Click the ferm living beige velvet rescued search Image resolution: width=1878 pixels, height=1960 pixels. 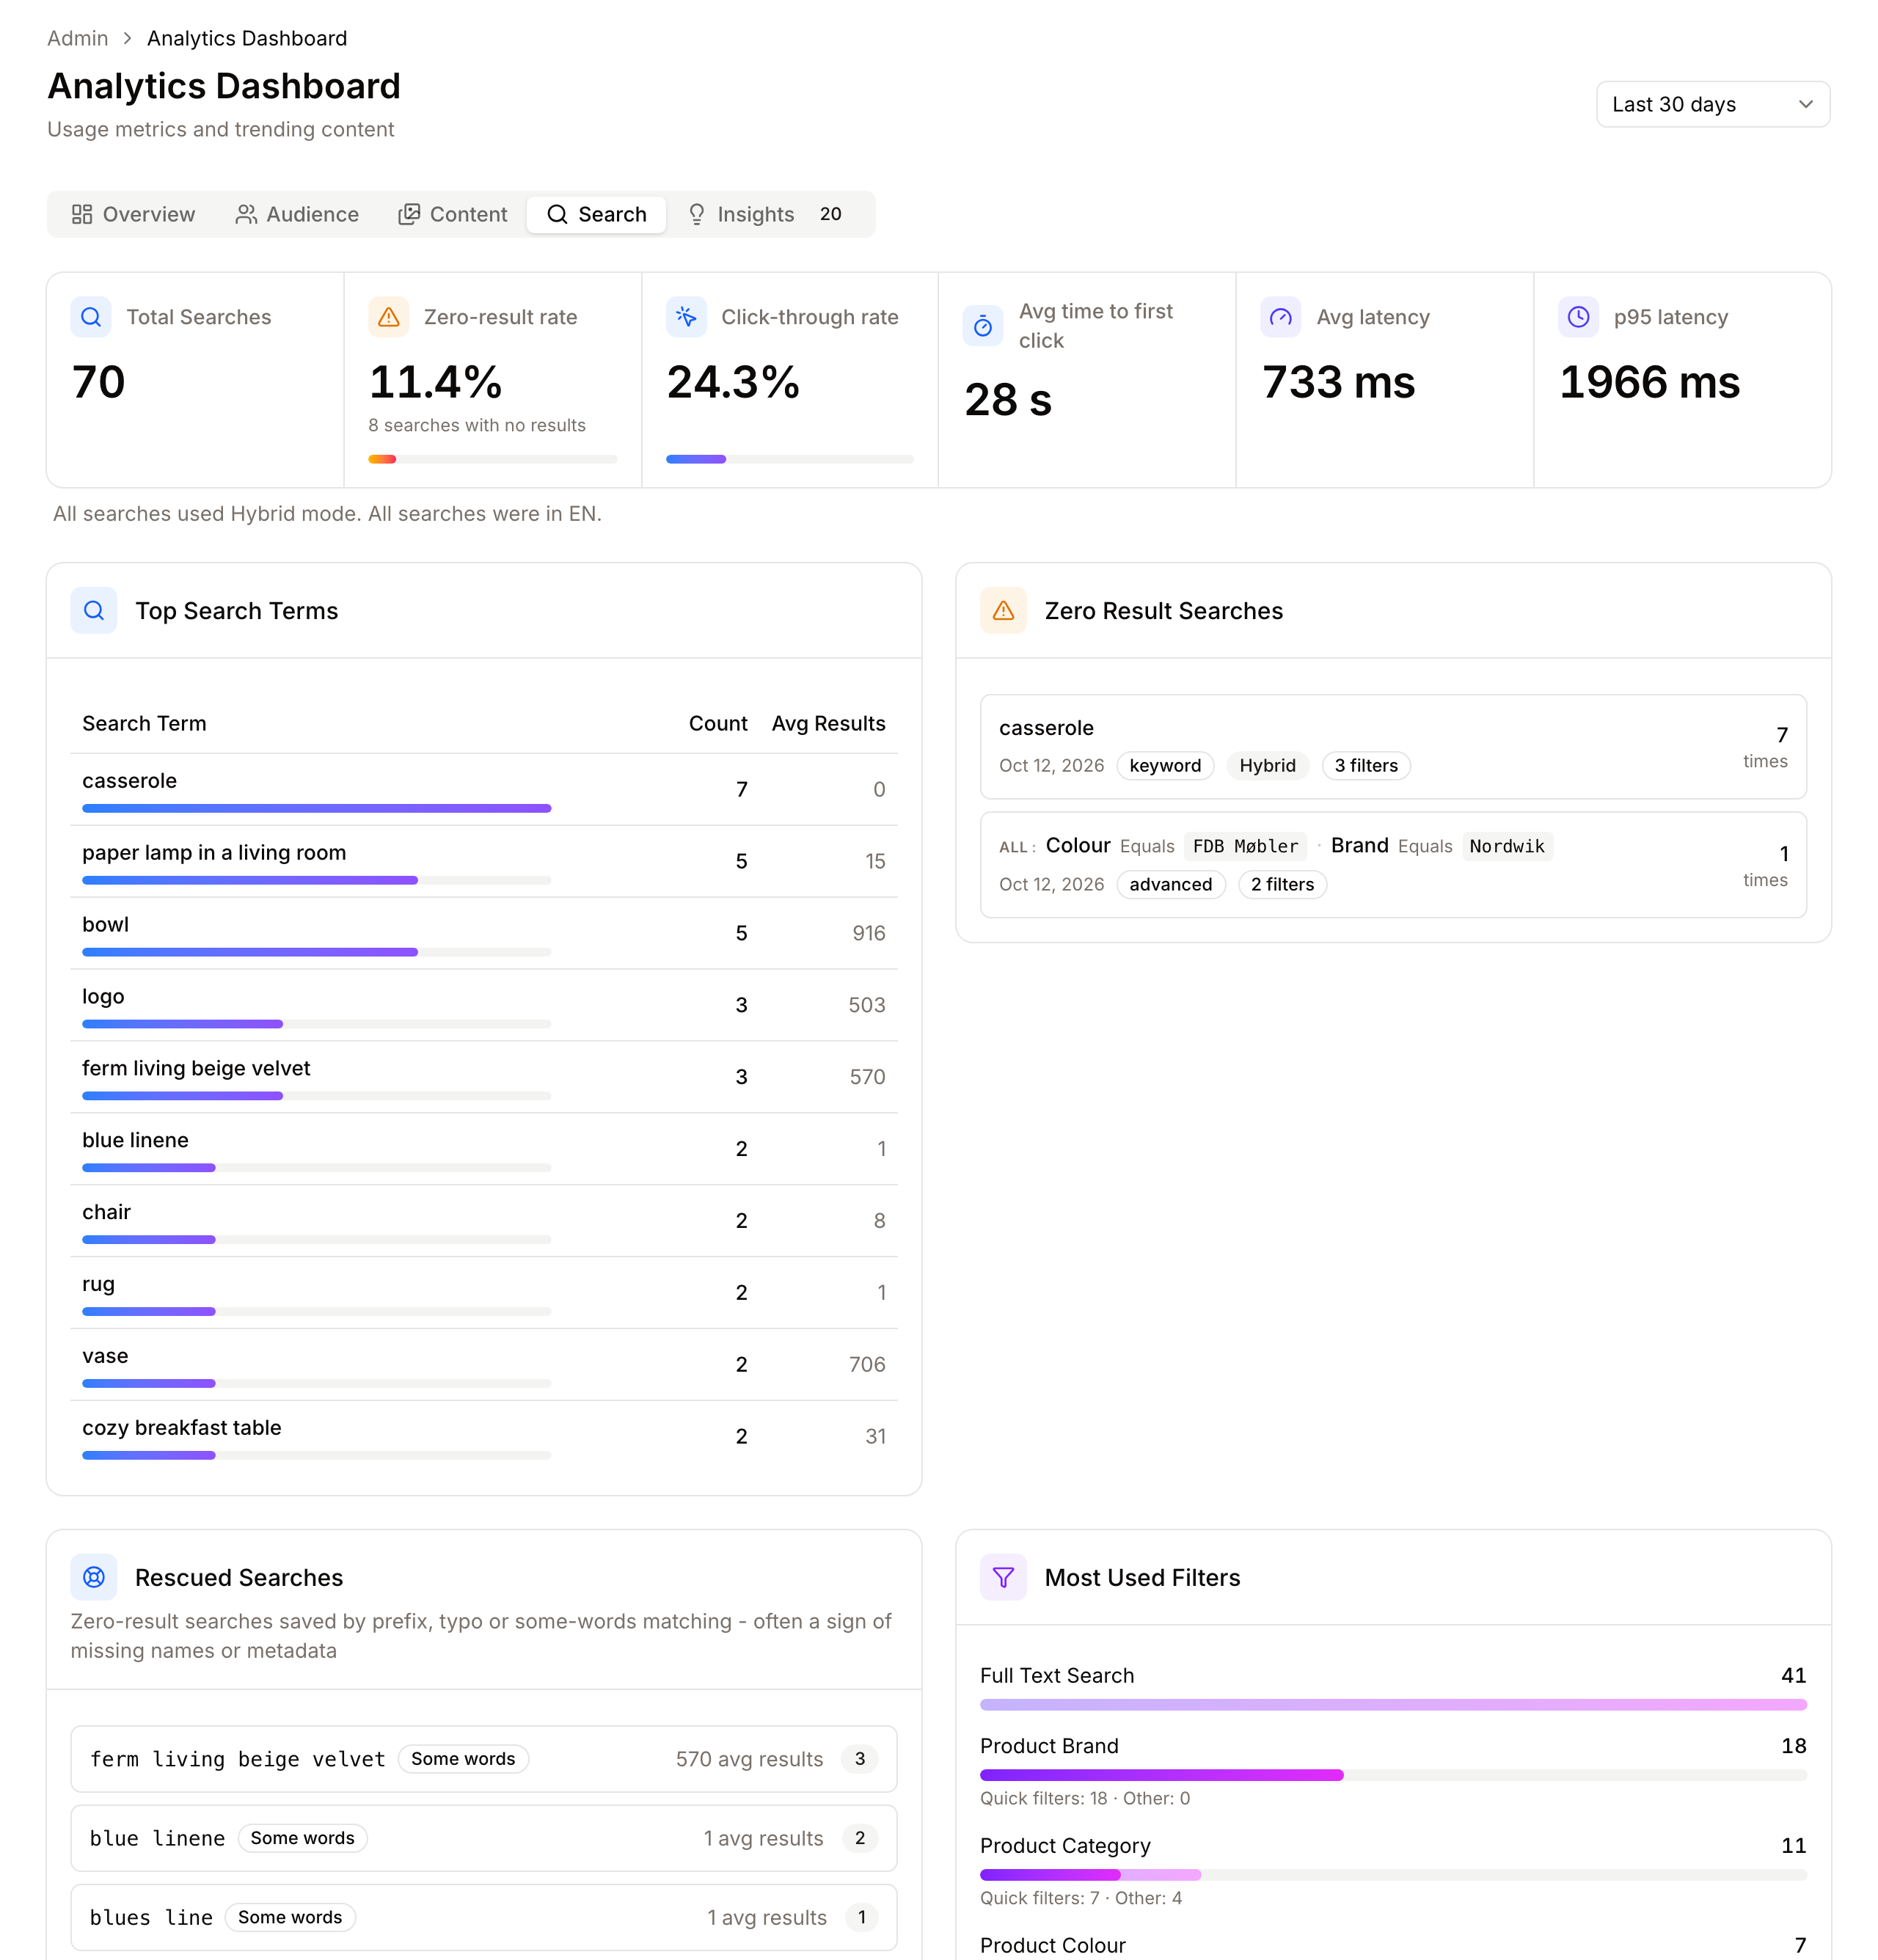[484, 1759]
